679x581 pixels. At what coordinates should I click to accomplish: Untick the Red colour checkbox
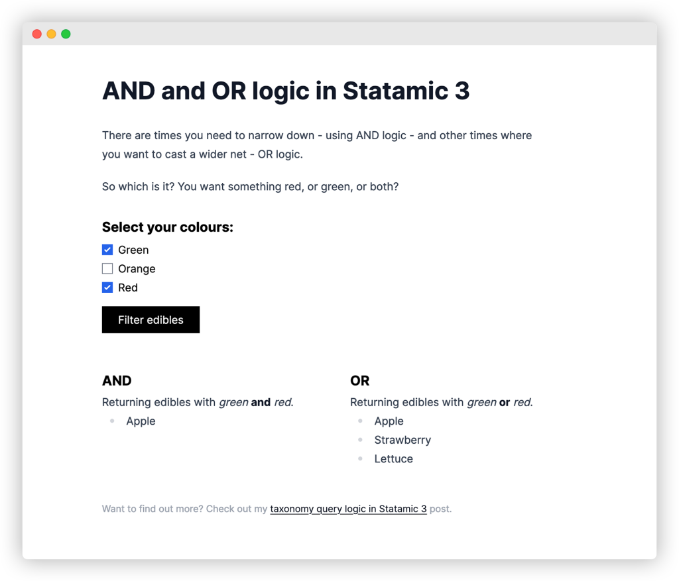coord(107,288)
